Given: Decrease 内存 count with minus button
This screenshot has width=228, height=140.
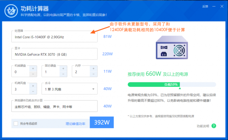Looking at the screenshot, I should 93,74.
